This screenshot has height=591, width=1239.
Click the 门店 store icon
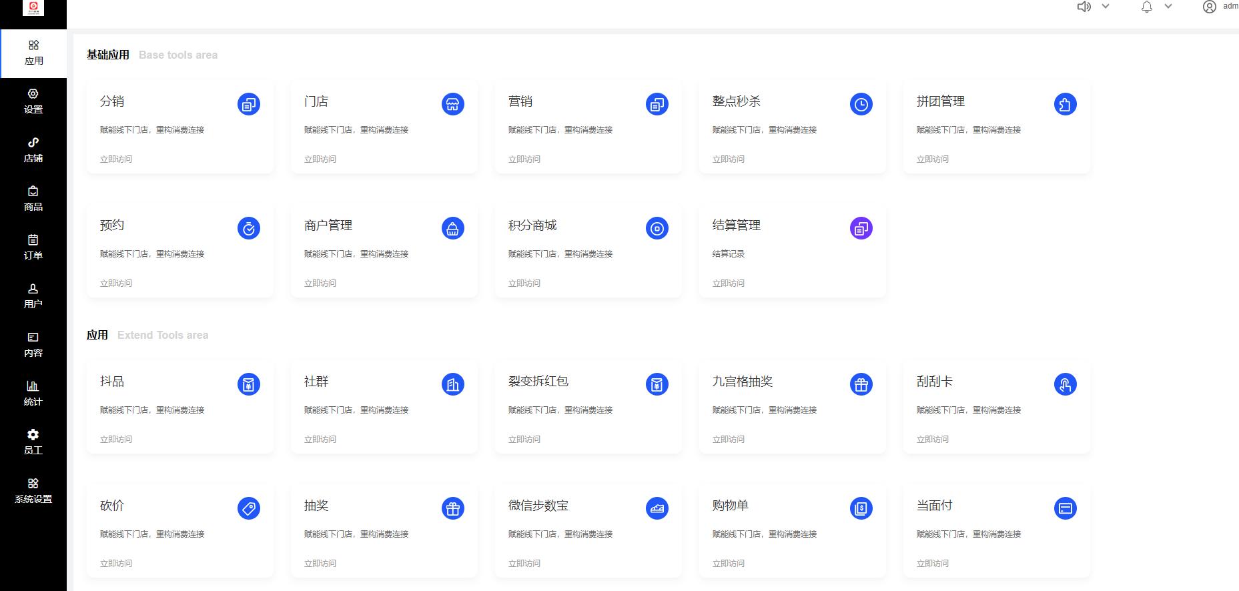click(453, 104)
